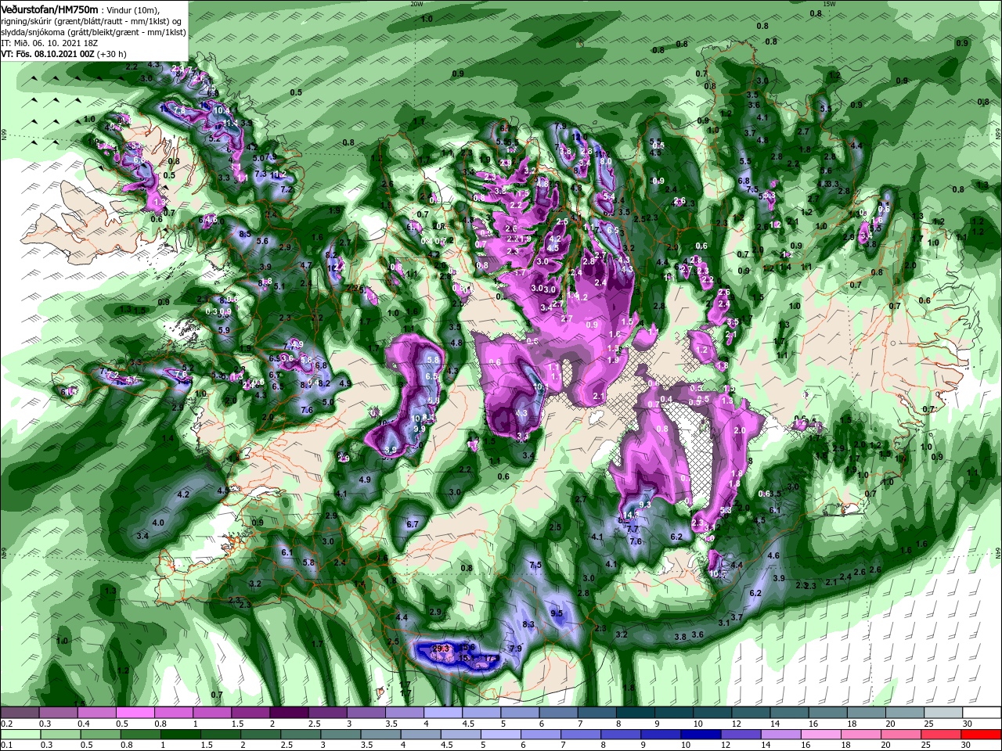The width and height of the screenshot is (1002, 751).
Task: Pick the slate-blue 6 swatch in the upper scale
Action: click(558, 713)
